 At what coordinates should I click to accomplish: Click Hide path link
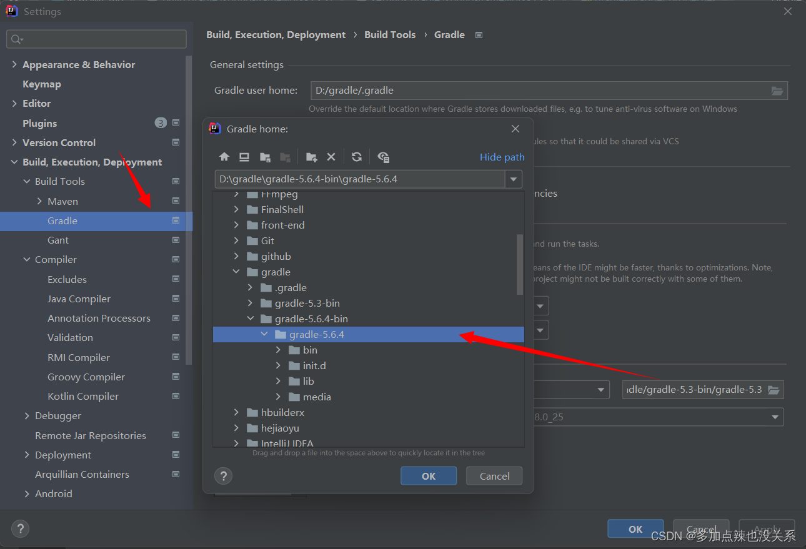(x=502, y=157)
